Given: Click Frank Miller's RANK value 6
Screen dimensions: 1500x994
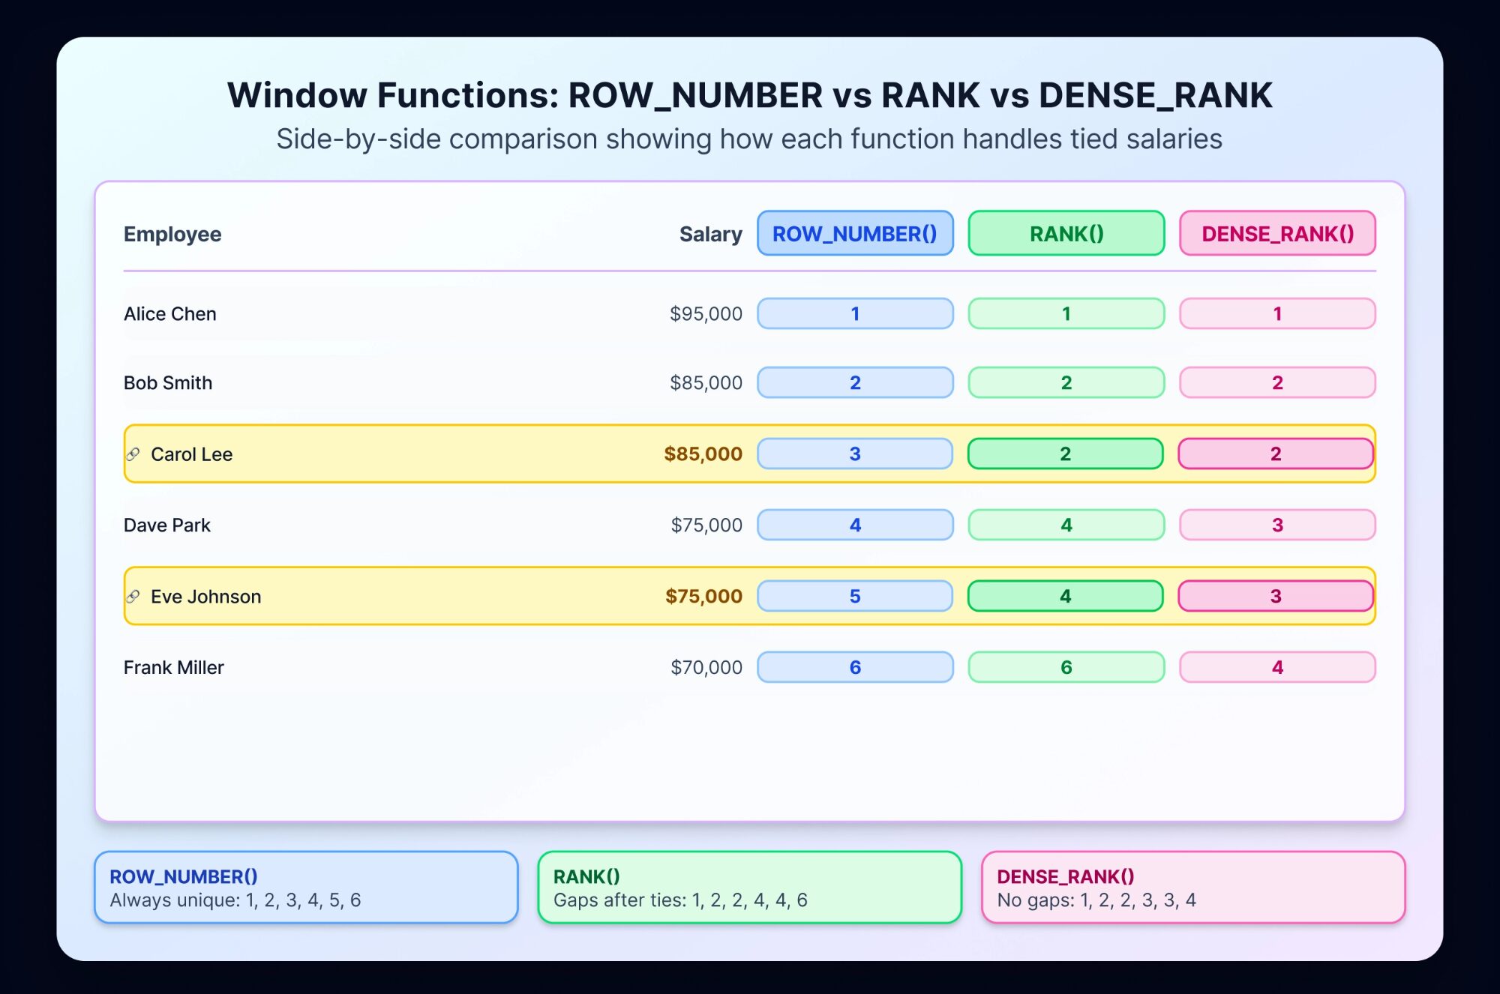Looking at the screenshot, I should point(1066,667).
